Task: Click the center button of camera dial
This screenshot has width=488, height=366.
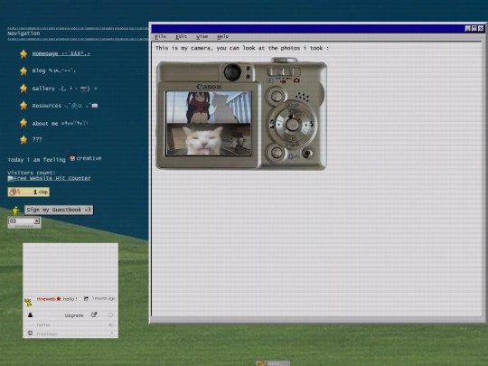Action: coord(292,125)
